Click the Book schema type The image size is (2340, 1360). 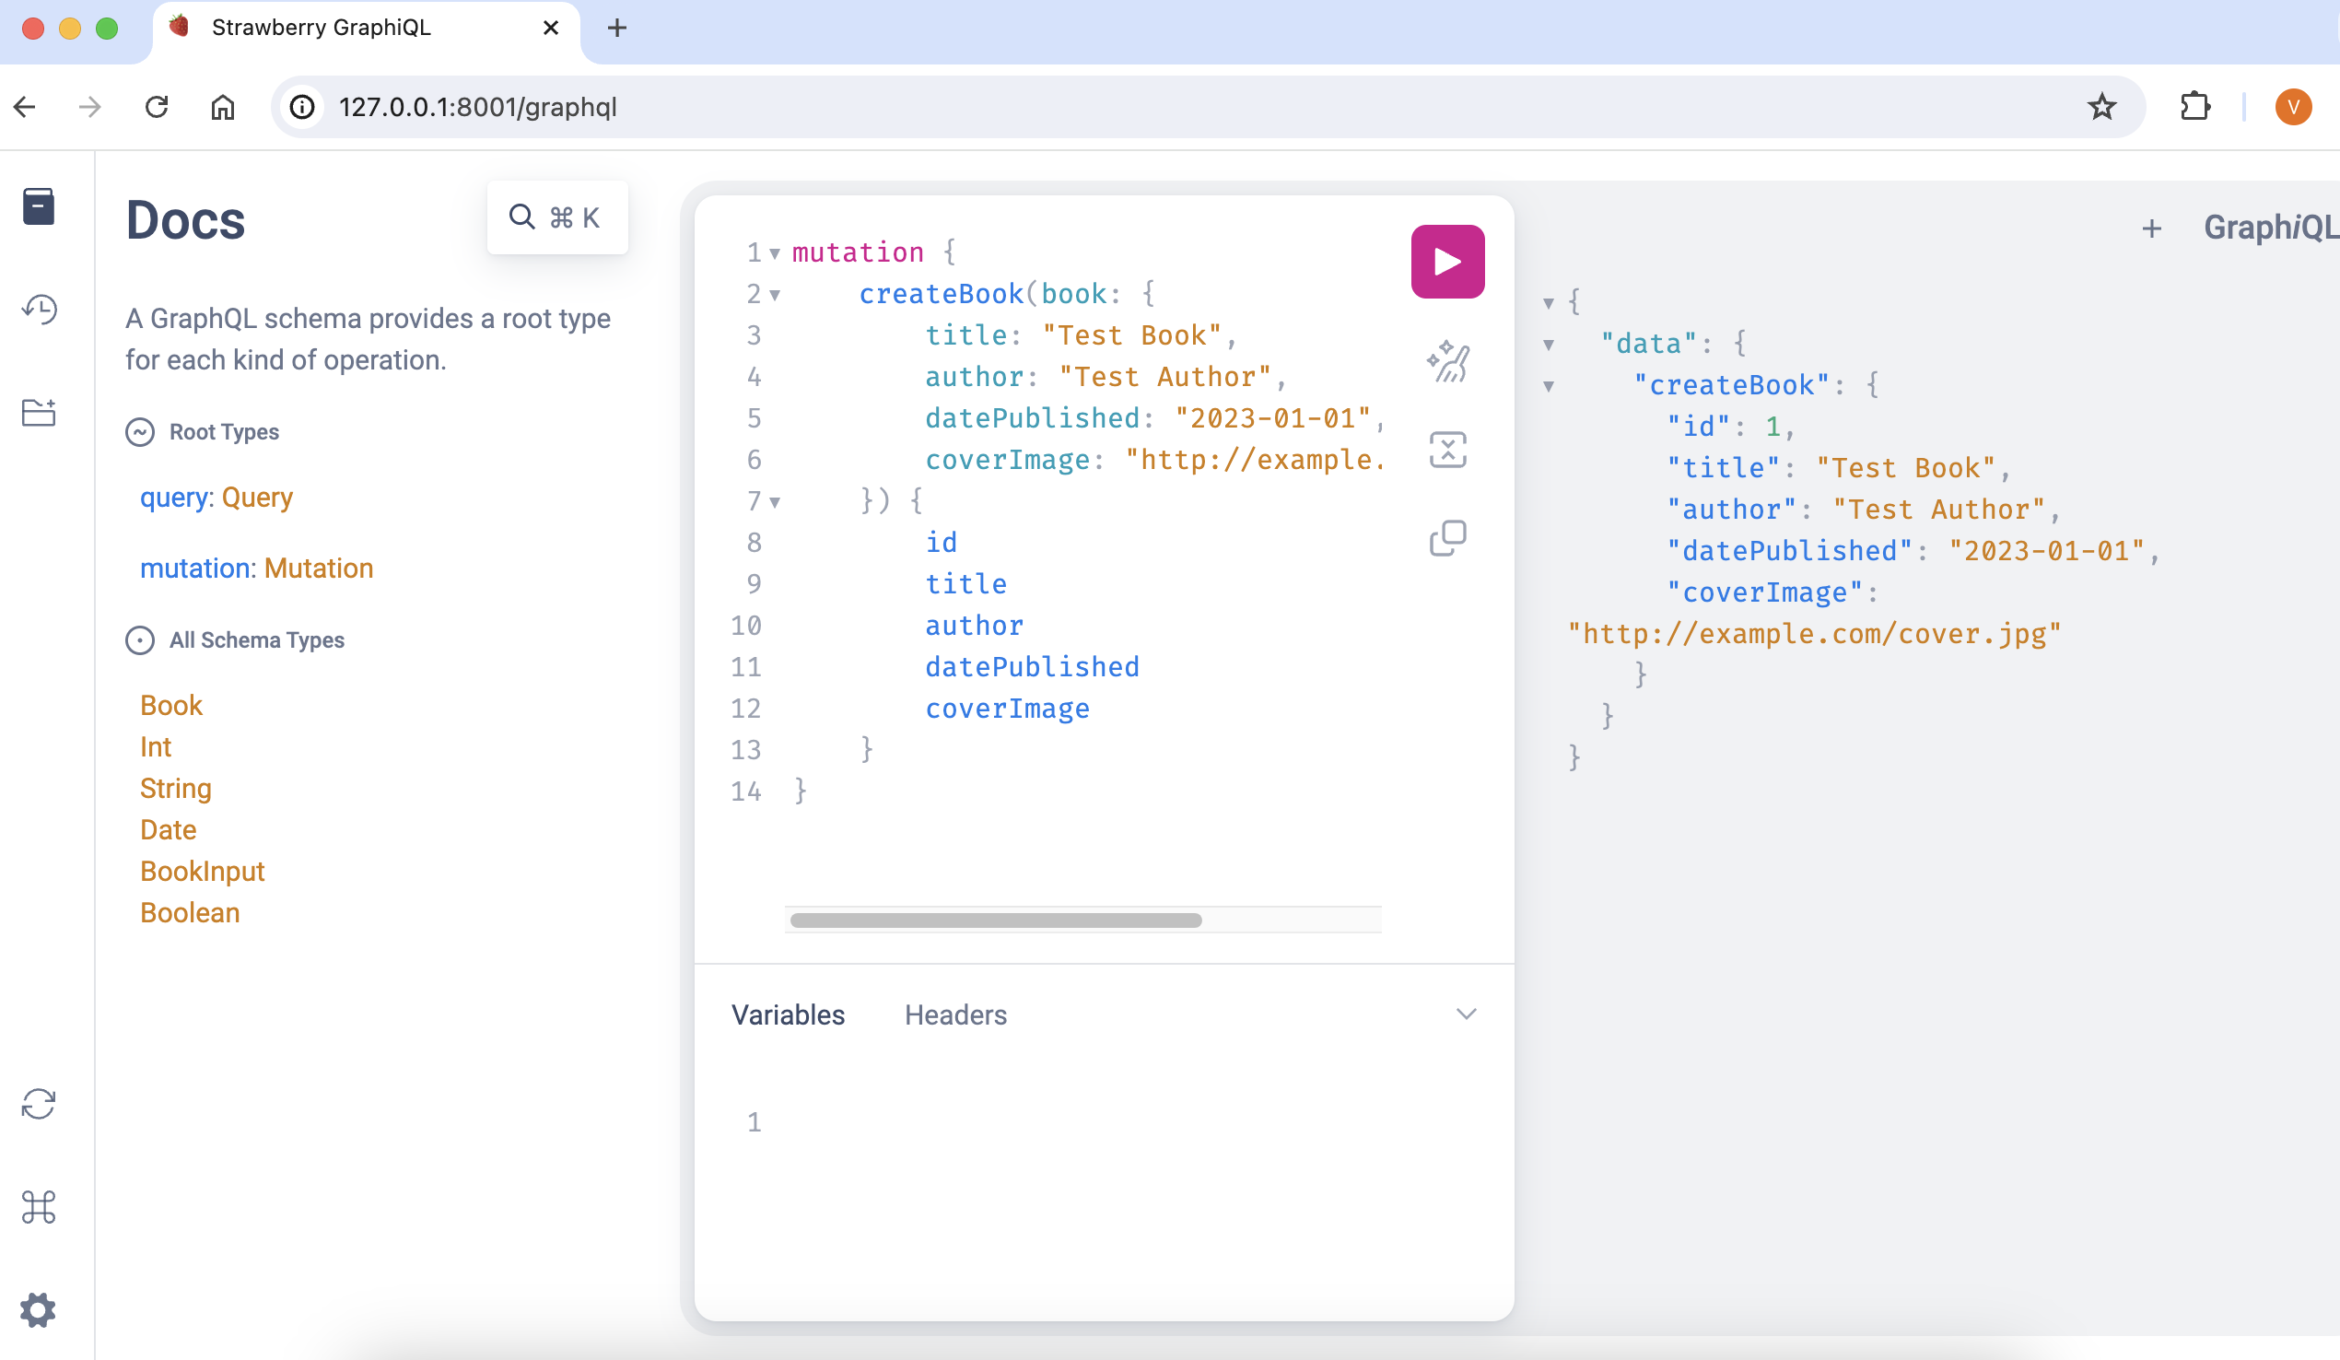pyautogui.click(x=170, y=704)
